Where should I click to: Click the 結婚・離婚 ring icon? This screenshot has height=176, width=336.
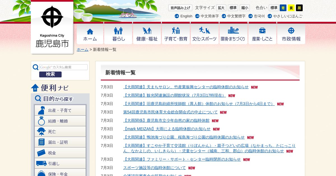41,121
